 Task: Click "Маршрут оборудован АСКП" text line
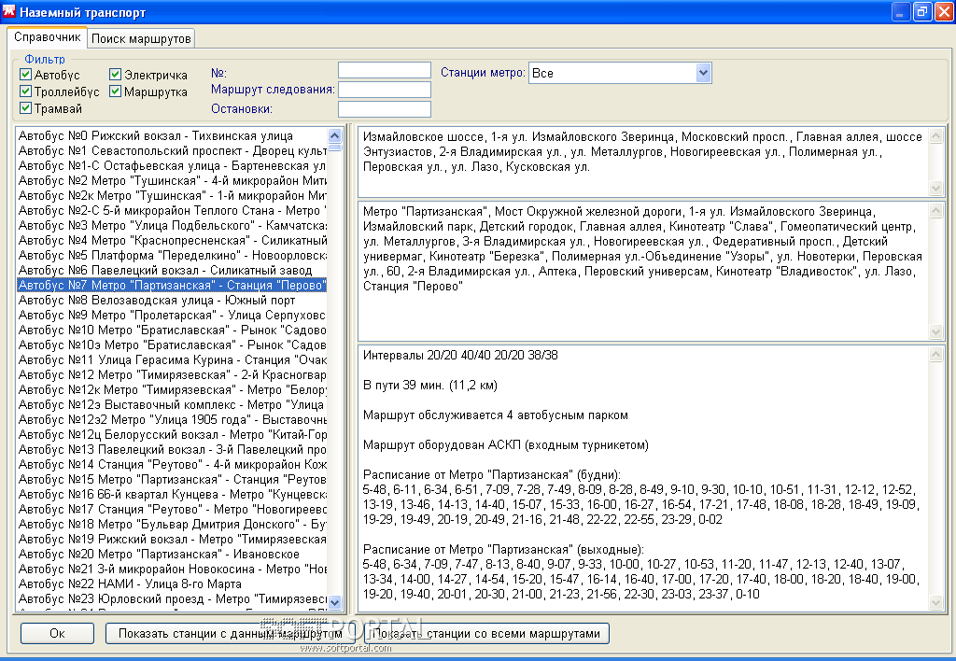pyautogui.click(x=505, y=445)
